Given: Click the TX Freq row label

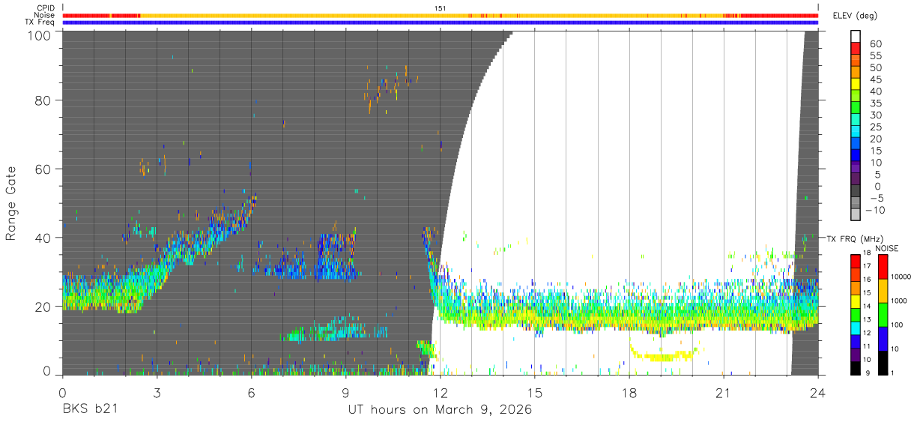Looking at the screenshot, I should click(40, 22).
